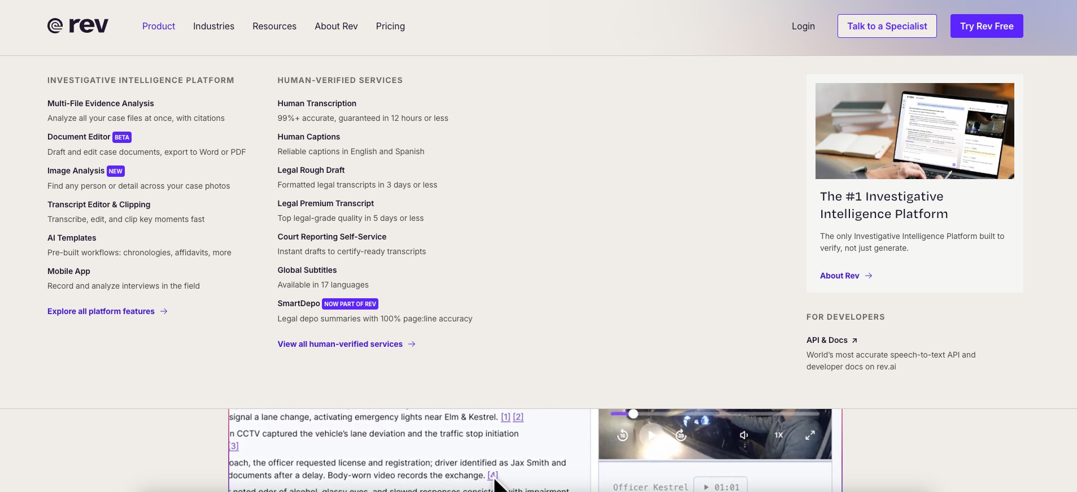
Task: Play the video
Action: 652,435
